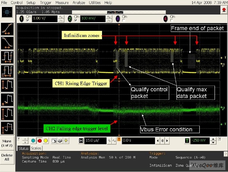Select the fall time measurement icon

[x=7, y=43]
